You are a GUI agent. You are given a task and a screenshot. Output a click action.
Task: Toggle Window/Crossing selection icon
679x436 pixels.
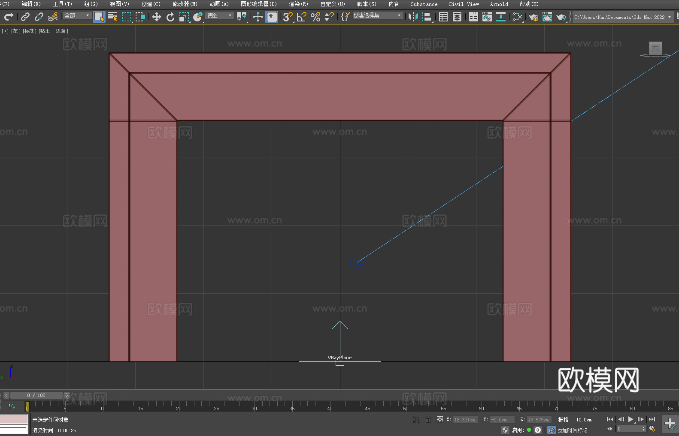(140, 17)
